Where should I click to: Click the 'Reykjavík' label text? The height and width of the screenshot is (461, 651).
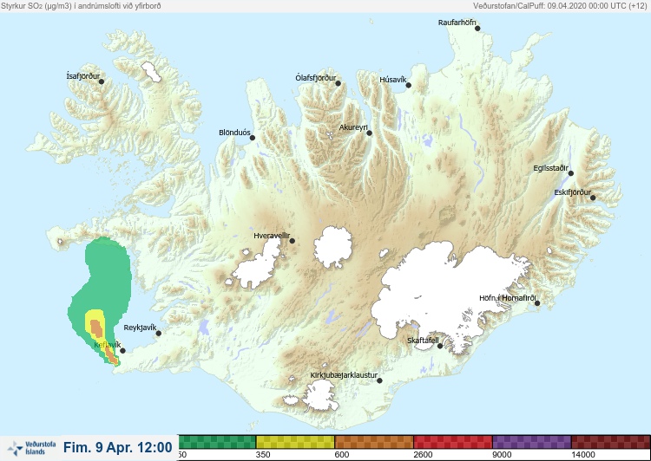(x=140, y=328)
